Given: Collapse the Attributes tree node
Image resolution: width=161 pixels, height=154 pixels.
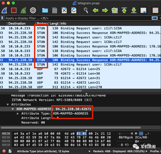Looking at the screenshot, I should point(8,105).
